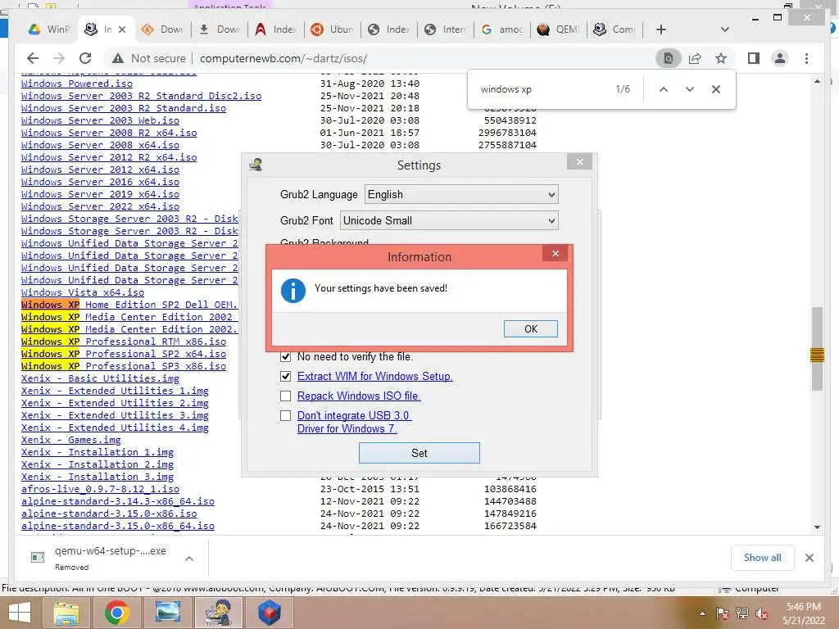The image size is (839, 629).
Task: Open File Explorer from the taskbar
Action: [66, 613]
